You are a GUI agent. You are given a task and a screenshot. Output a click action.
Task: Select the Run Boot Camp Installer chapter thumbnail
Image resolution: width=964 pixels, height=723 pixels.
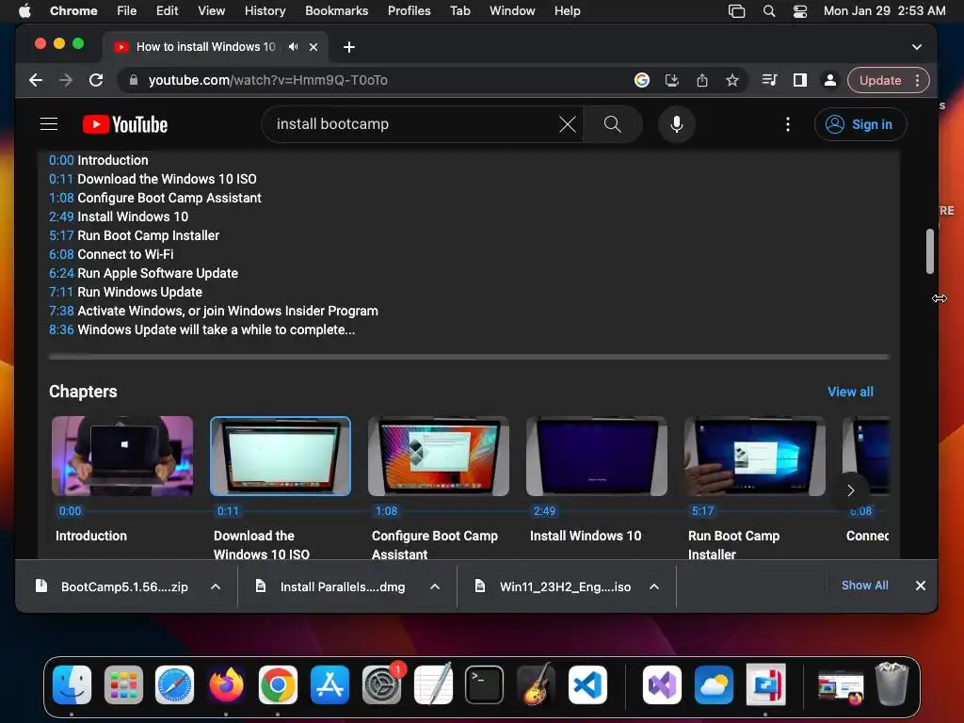(755, 456)
